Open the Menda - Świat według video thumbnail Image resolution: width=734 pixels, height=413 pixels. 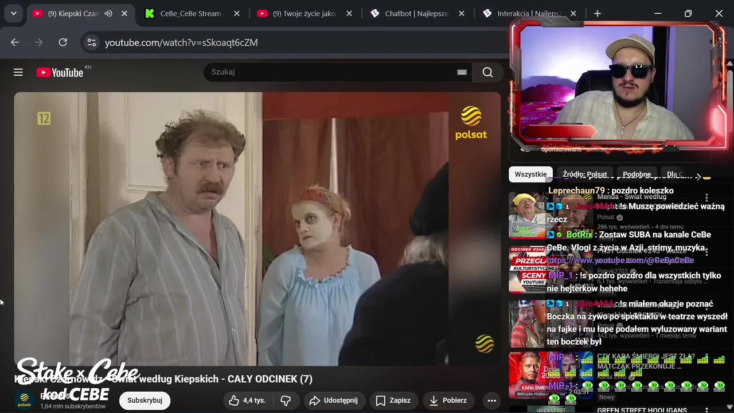pos(551,215)
